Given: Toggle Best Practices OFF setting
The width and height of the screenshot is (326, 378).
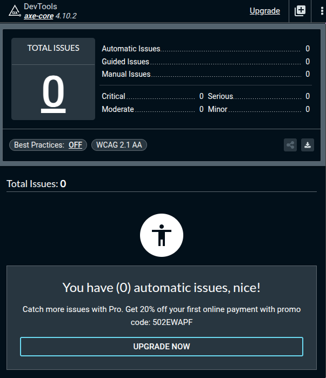Looking at the screenshot, I should (x=75, y=145).
